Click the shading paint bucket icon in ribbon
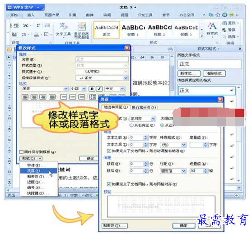Viewport: 252px width, 234px height. click(36, 34)
